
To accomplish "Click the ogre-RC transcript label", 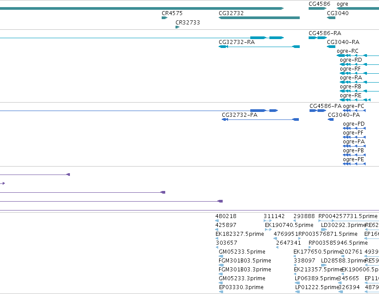I will coord(347,51).
